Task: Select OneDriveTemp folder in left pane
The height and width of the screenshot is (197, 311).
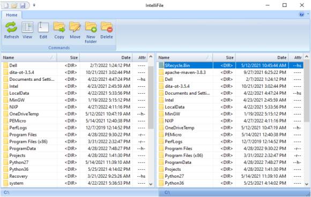Action: tap(75, 114)
